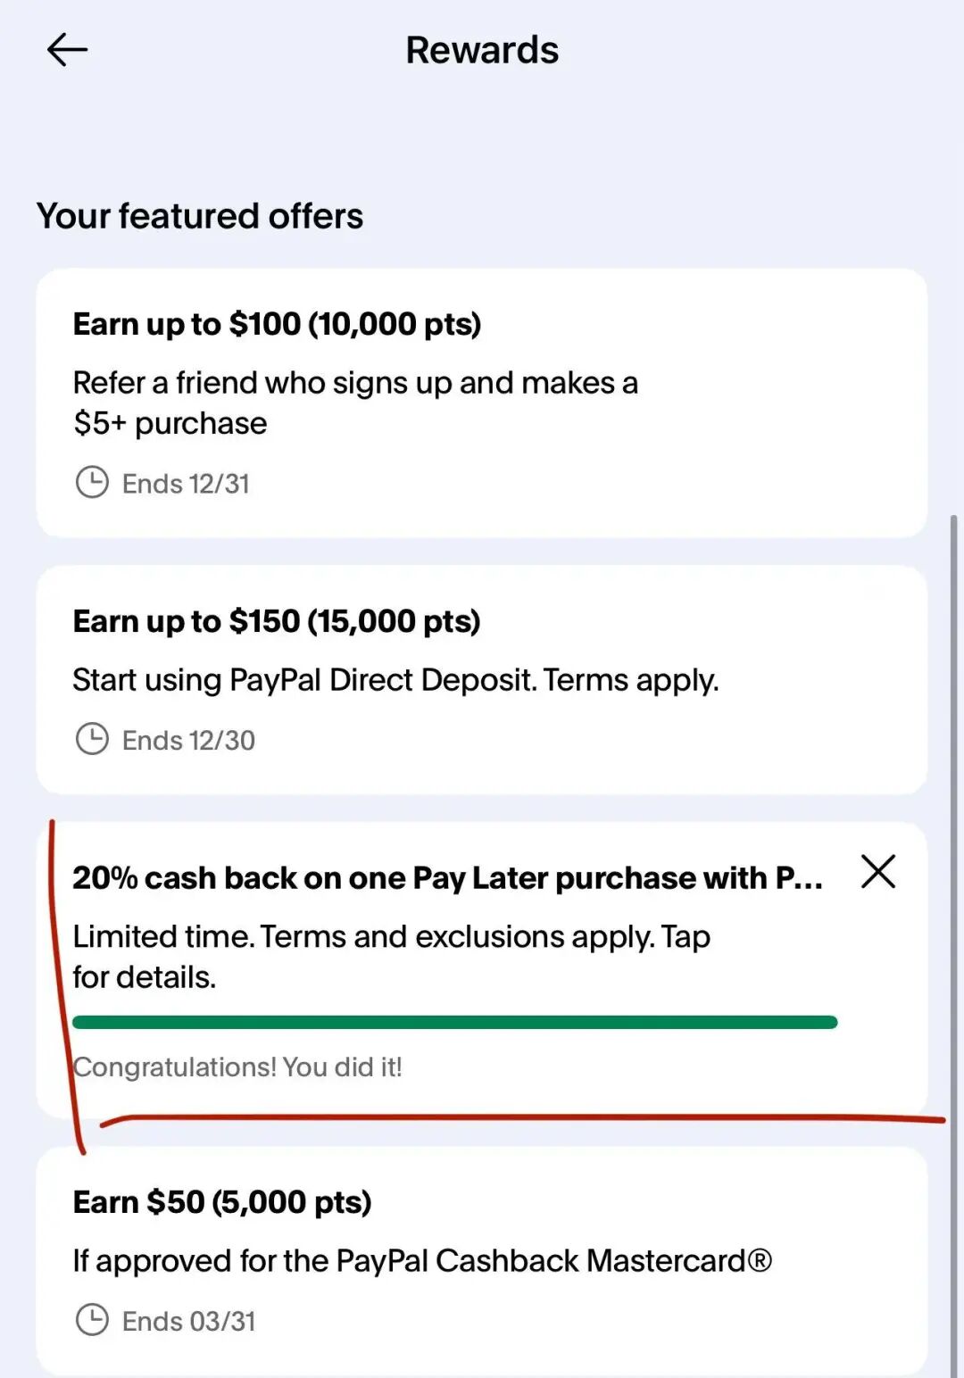This screenshot has height=1378, width=964.
Task: Tap 'Congratulations! You did it!' message
Action: pos(237,1067)
